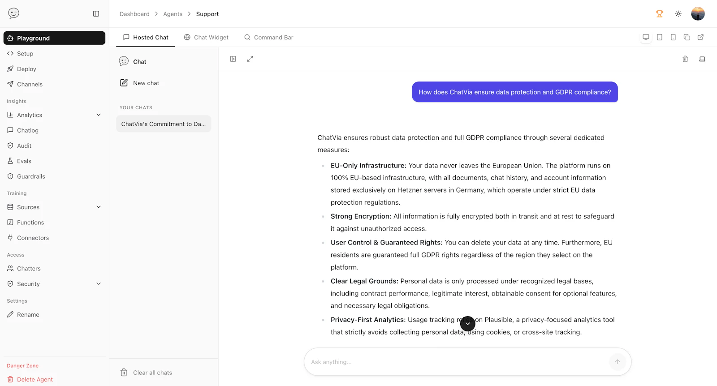Screen dimensions: 717x386
Task: Select tablet preview mode icon
Action: pyautogui.click(x=660, y=37)
